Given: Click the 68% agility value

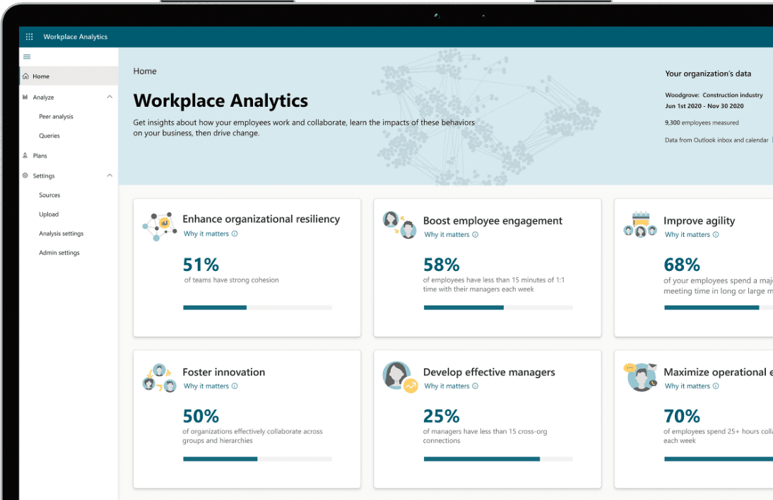Looking at the screenshot, I should click(x=682, y=264).
